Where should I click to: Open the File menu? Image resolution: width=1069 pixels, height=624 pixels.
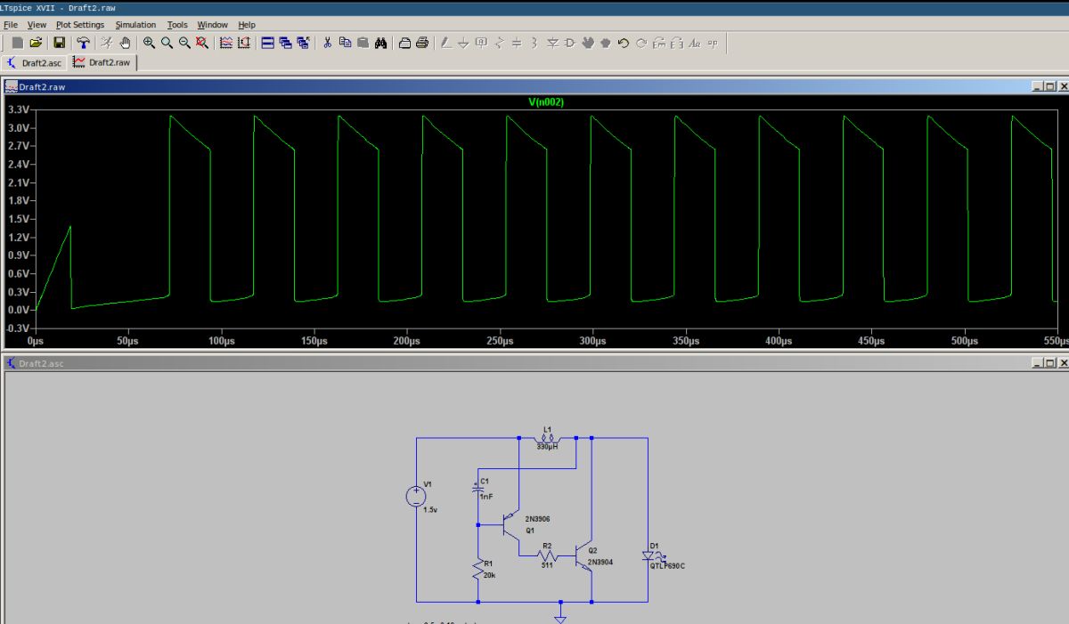click(x=11, y=25)
